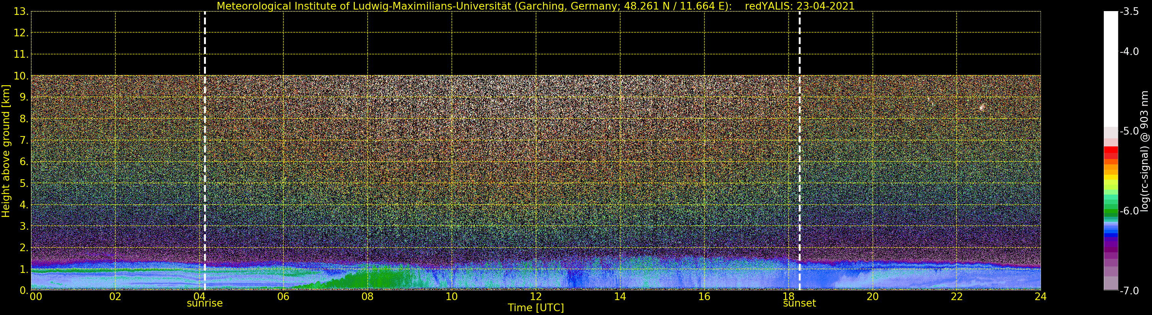Select the "-7.0" colorbar tick label
This screenshot has height=315, width=1152.
(1129, 291)
